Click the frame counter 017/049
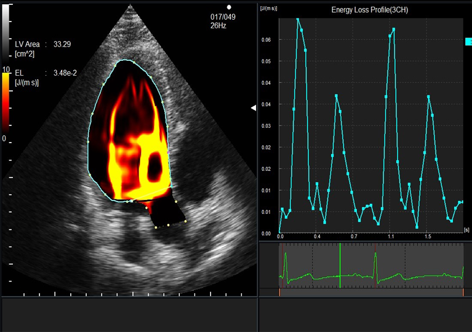This screenshot has width=472, height=332. 223,17
